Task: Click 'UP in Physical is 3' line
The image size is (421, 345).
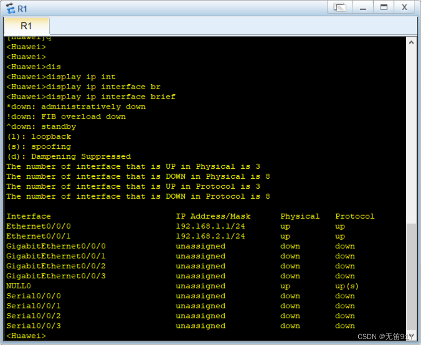Action: point(133,167)
